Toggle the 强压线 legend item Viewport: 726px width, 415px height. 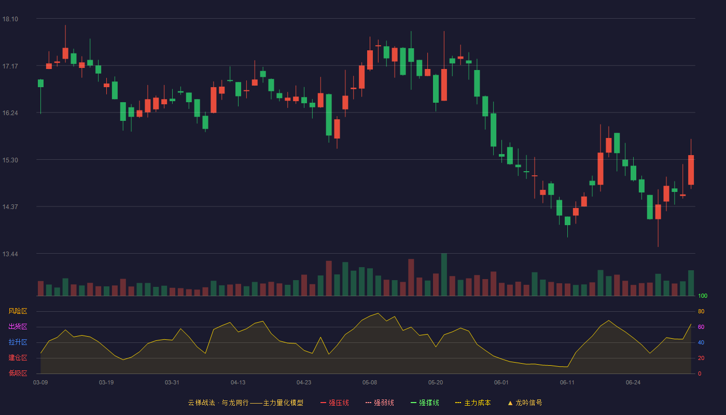334,403
